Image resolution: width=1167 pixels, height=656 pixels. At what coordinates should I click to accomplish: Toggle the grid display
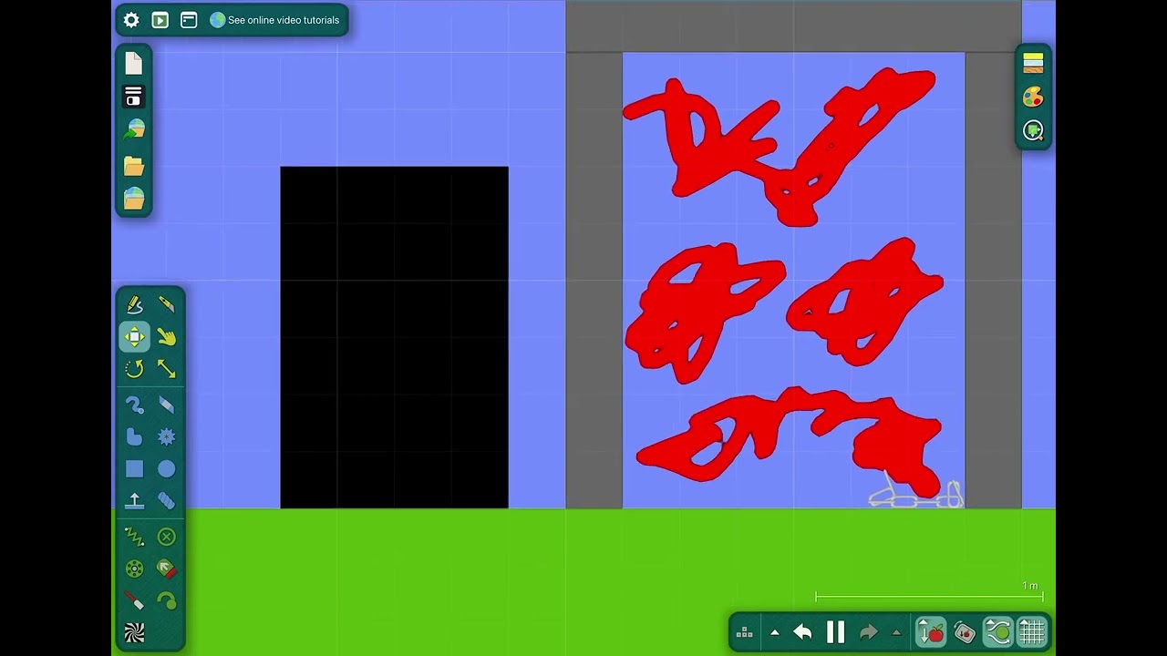(1031, 632)
